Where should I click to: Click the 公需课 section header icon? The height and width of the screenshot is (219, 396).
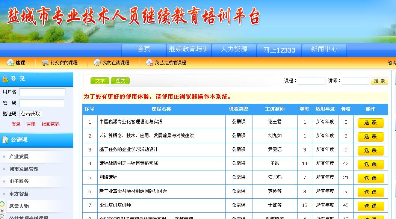(6, 140)
